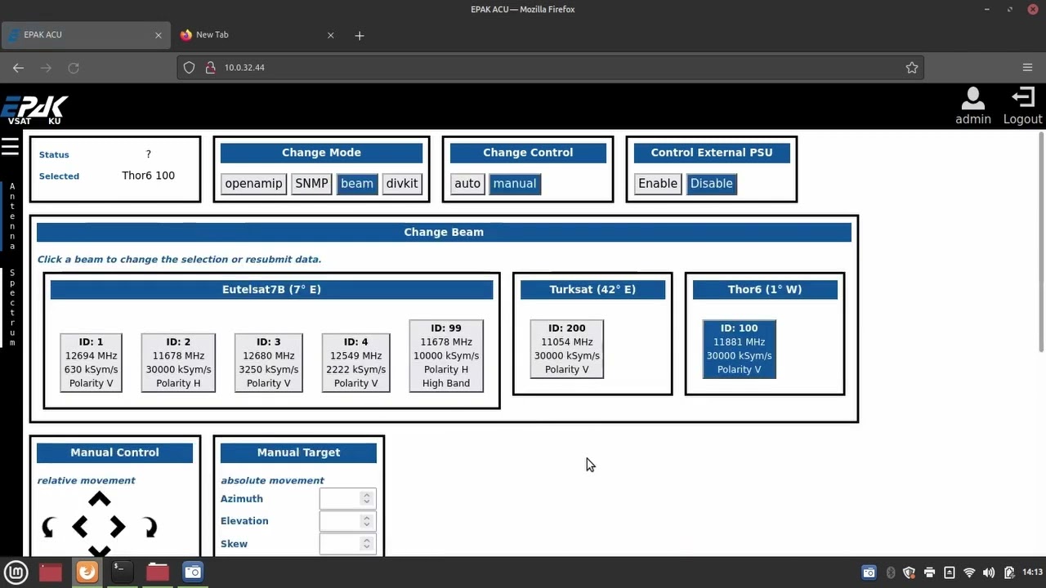This screenshot has height=588, width=1046.
Task: Go back with the Firefox back arrow
Action: (x=18, y=68)
